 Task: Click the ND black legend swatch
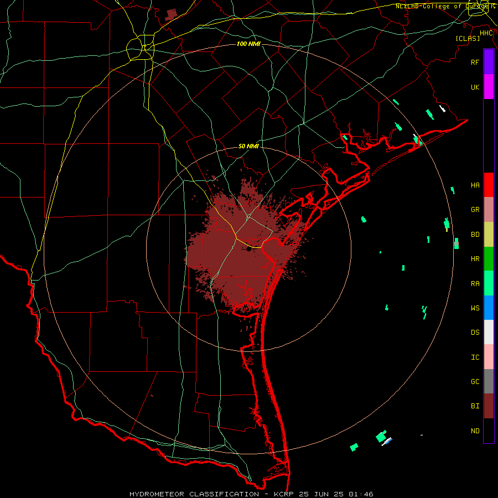489,430
